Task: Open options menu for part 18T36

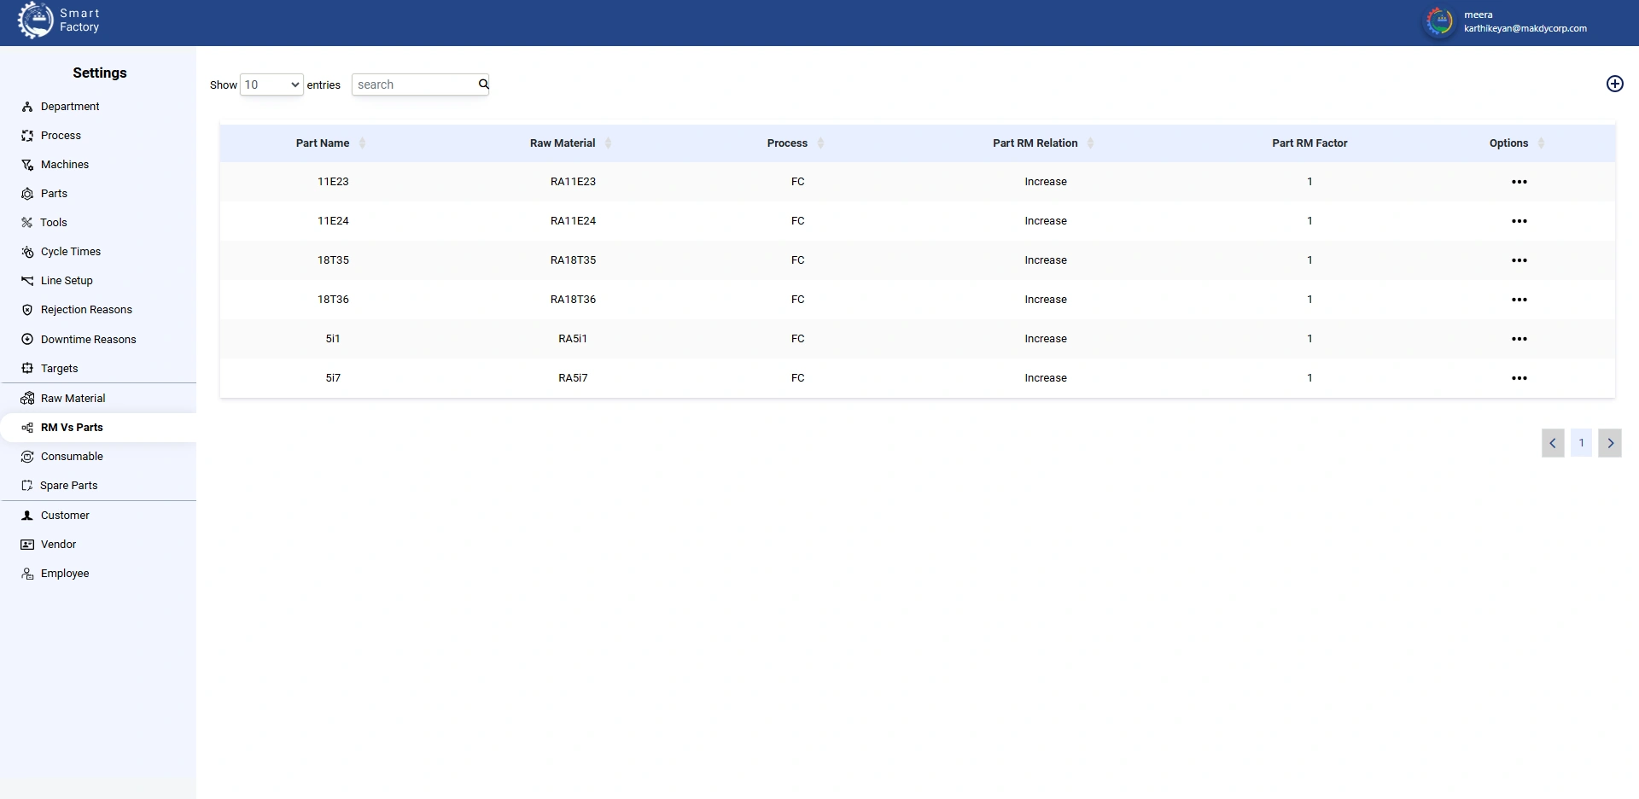Action: [x=1519, y=300]
